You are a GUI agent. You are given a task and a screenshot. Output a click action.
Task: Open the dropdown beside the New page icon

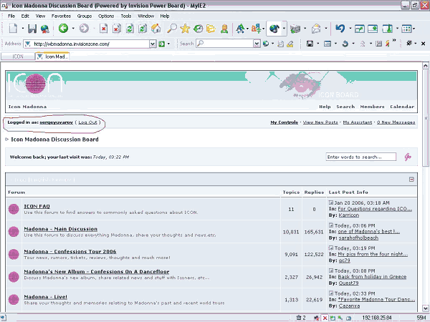(23, 29)
